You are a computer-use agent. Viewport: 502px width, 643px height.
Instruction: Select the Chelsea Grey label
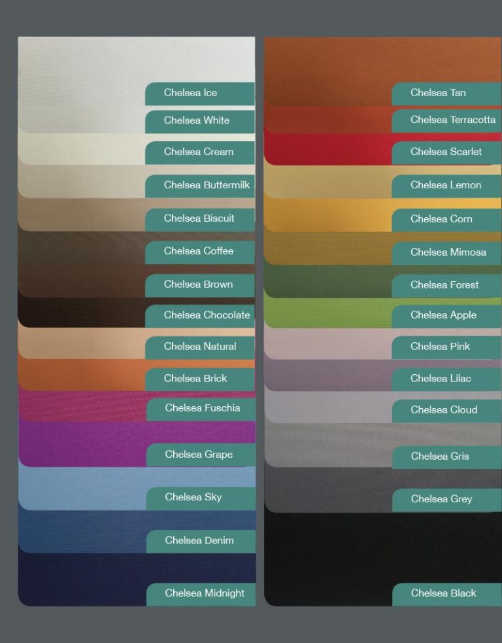[446, 500]
